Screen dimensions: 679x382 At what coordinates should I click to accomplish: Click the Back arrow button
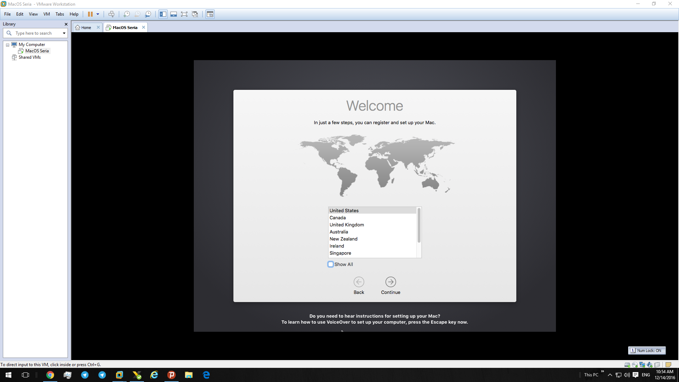point(359,282)
